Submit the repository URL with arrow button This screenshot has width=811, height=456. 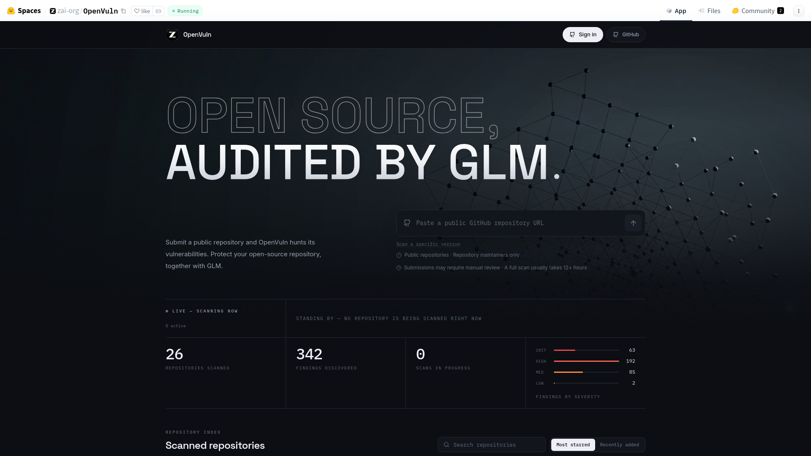(633, 223)
